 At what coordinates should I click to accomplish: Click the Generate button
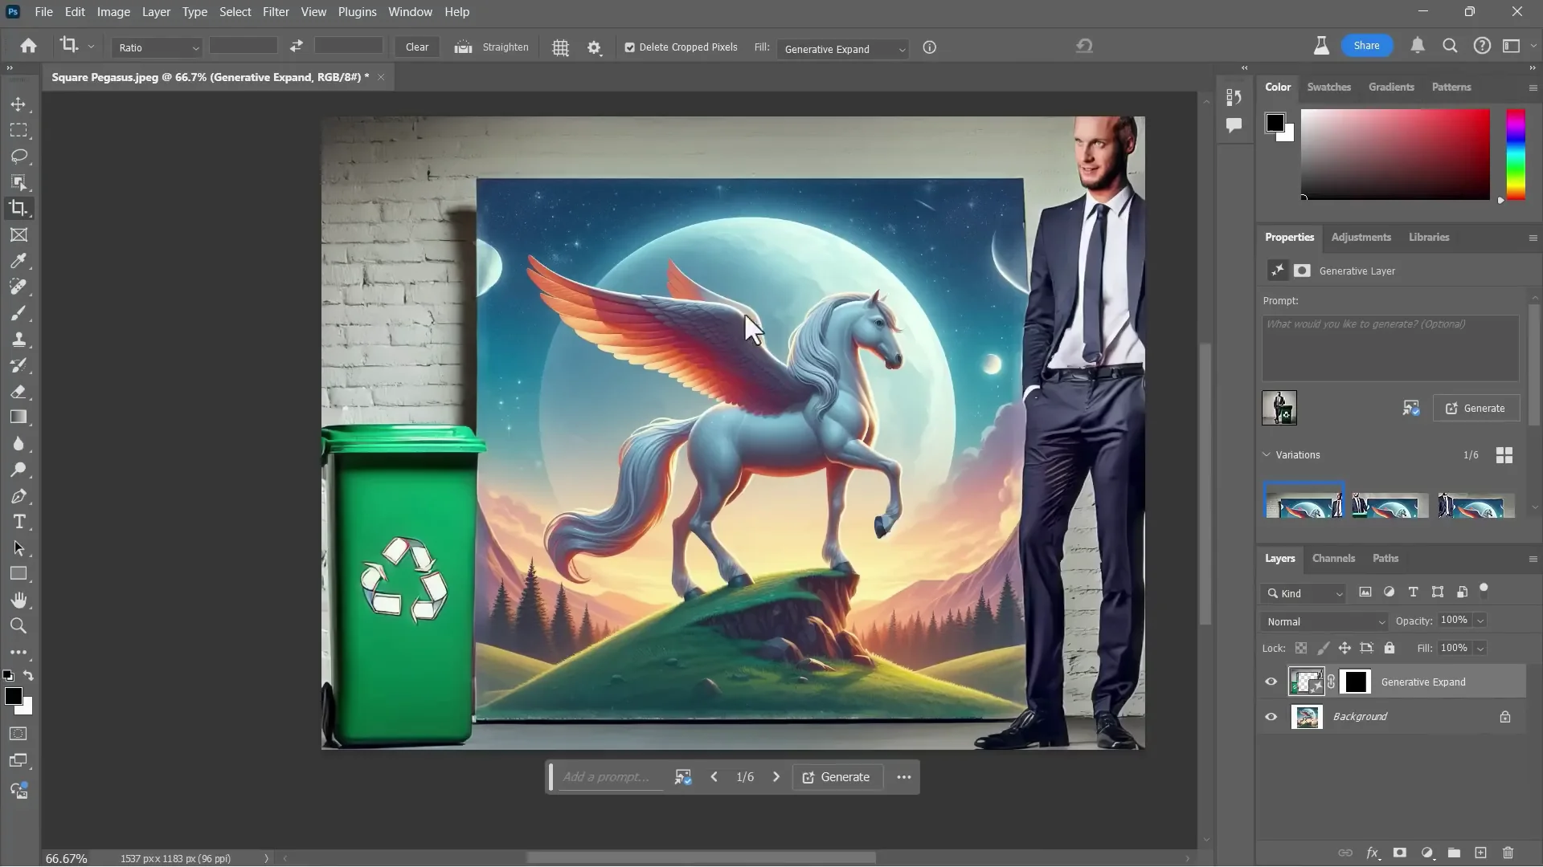[x=1476, y=408]
